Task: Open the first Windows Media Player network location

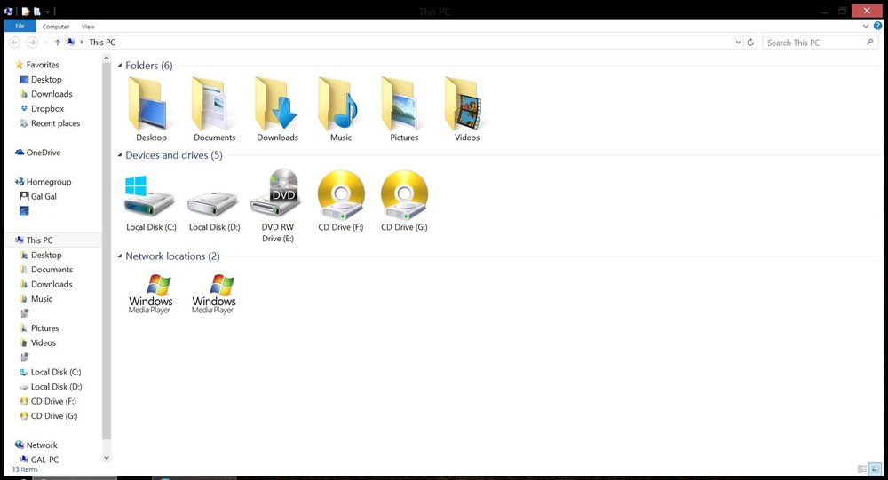Action: pyautogui.click(x=151, y=294)
